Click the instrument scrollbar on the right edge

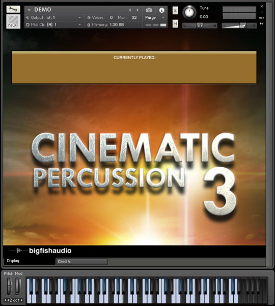pos(269,135)
